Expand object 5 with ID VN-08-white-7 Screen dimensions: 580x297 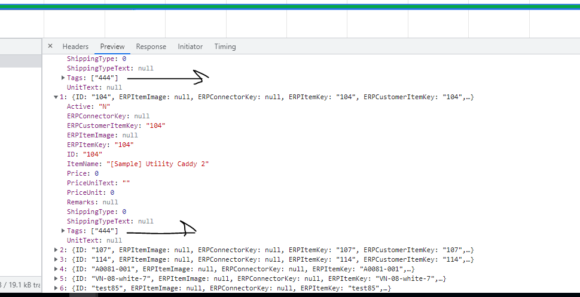[56, 278]
